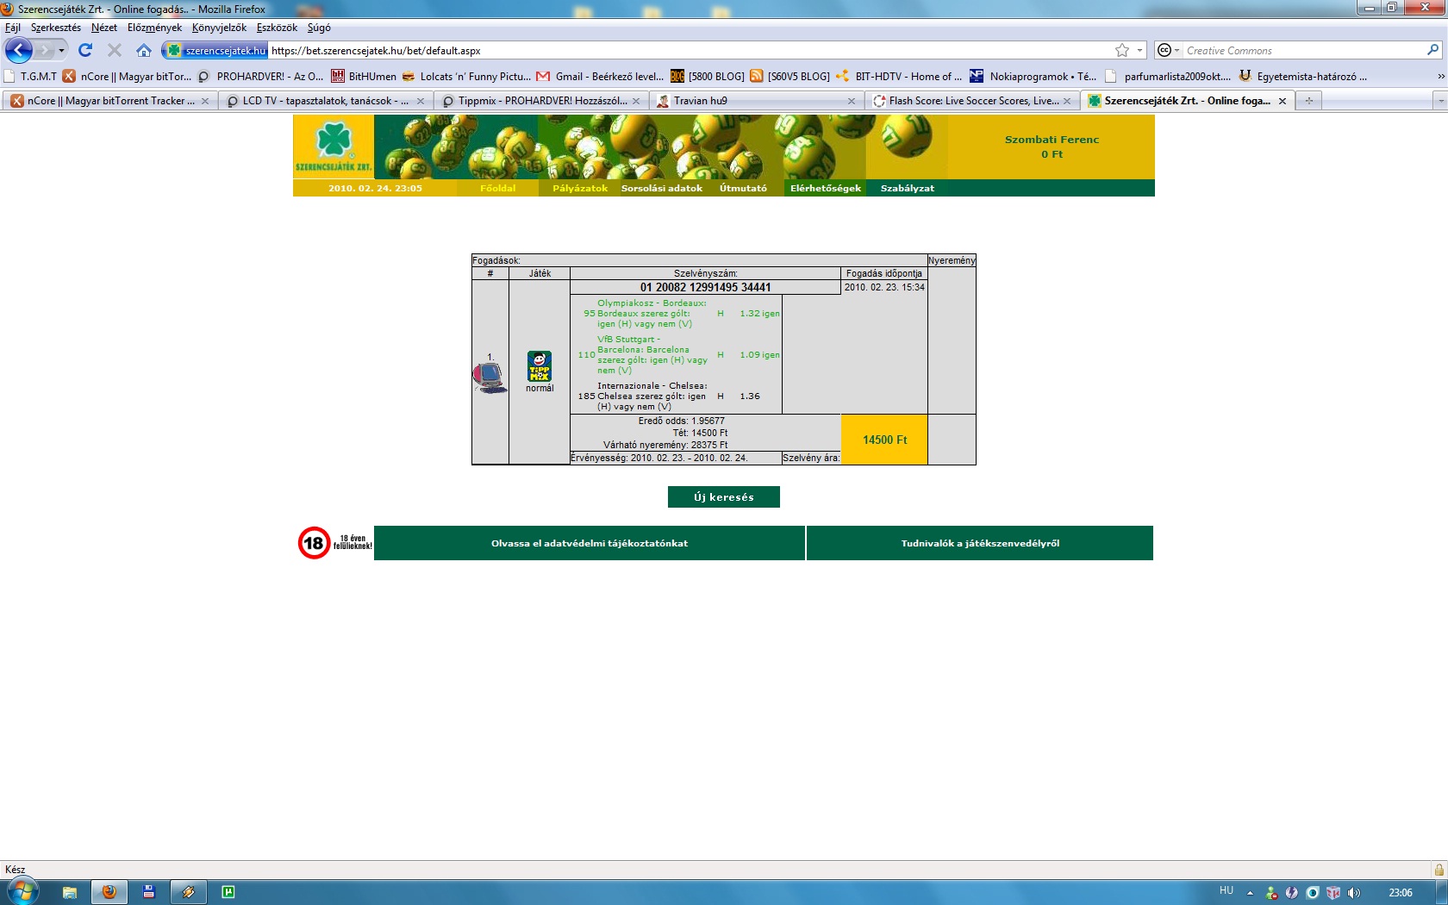Screen dimensions: 1448x905
Task: Open the volume speaker tray icon
Action: click(1354, 893)
